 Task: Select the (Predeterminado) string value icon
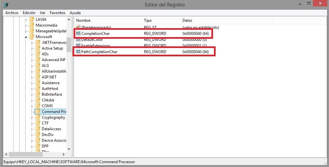coord(78,27)
